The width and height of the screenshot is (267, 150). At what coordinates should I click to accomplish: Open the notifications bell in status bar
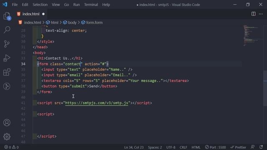(x=261, y=147)
